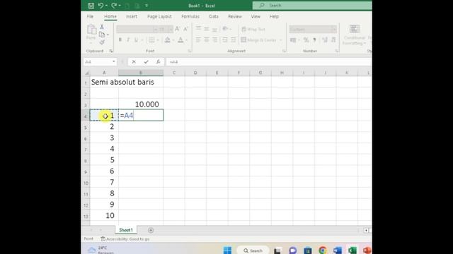Switch to the Review tab
The width and height of the screenshot is (453, 254).
click(235, 16)
